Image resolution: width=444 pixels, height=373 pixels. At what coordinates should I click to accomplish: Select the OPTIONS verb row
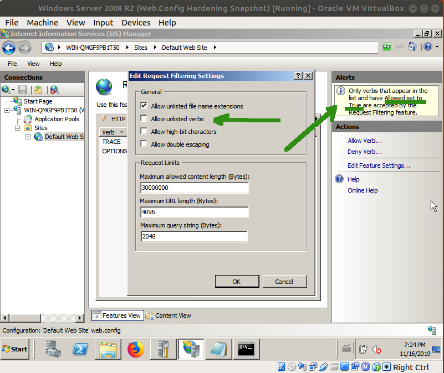tap(113, 151)
